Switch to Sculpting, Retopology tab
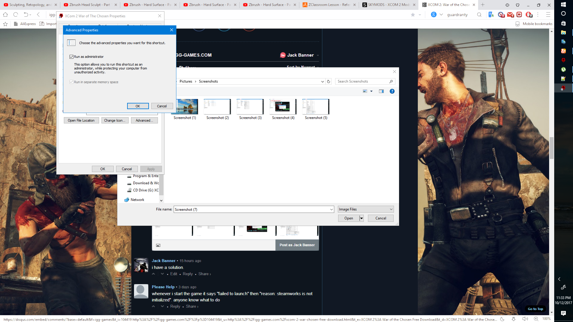The height and width of the screenshot is (322, 573). coord(31,5)
